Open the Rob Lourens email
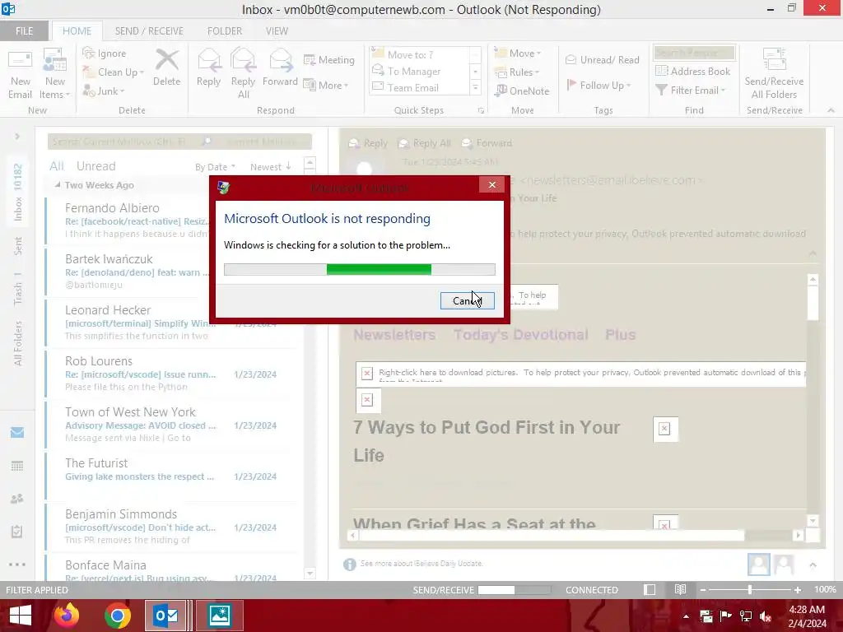Image resolution: width=843 pixels, height=632 pixels. [x=171, y=374]
